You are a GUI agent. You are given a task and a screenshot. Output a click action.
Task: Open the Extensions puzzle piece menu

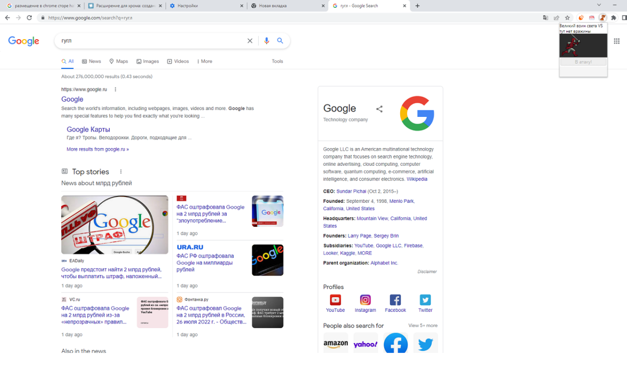[613, 18]
